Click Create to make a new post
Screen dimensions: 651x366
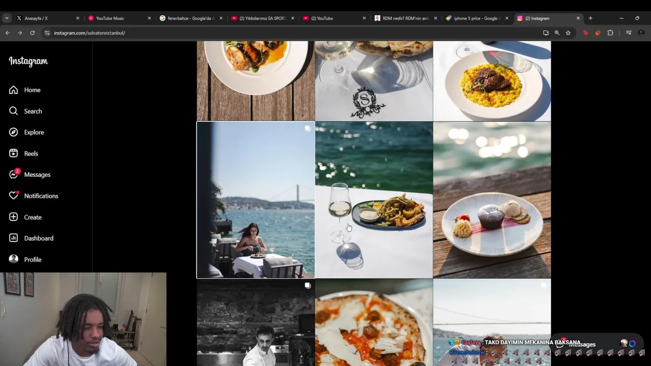[25, 217]
